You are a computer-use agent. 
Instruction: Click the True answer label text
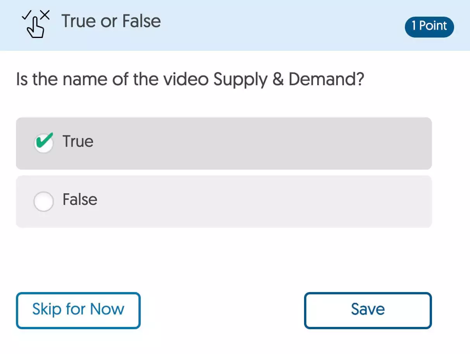click(78, 141)
